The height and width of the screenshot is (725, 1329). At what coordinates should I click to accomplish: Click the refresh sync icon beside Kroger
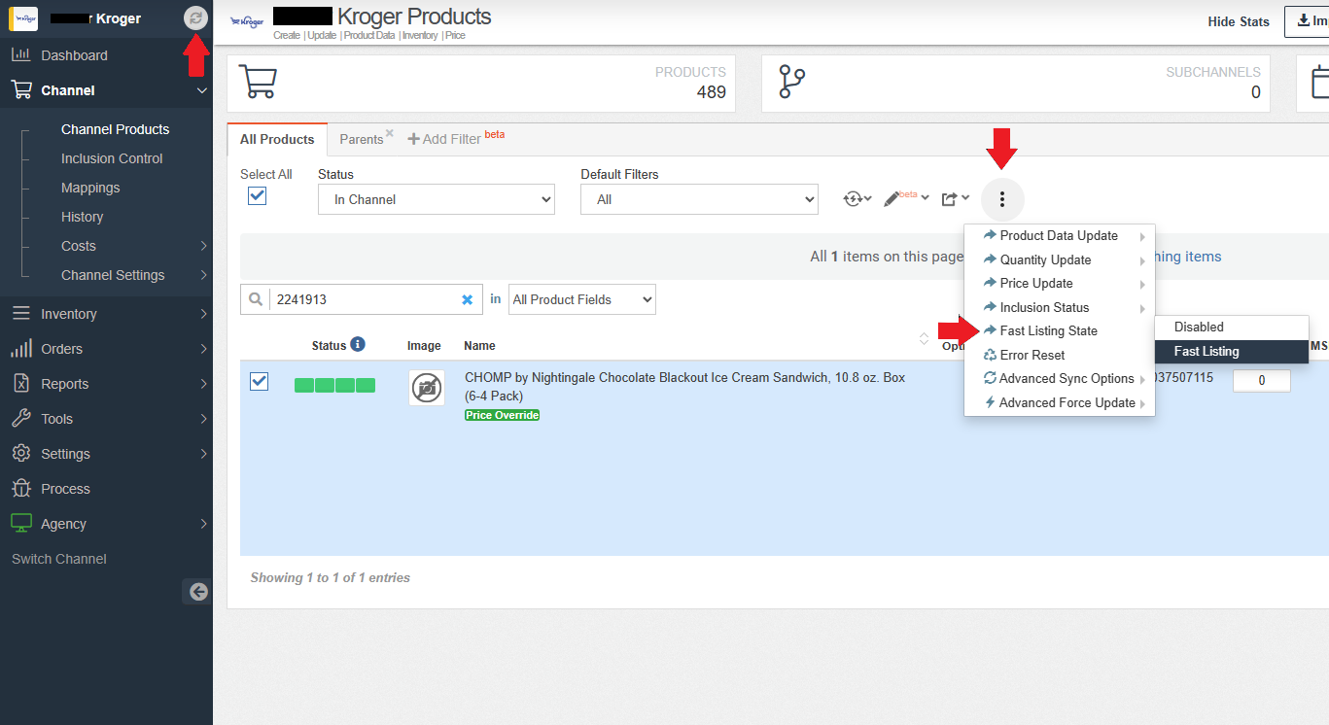coord(195,17)
